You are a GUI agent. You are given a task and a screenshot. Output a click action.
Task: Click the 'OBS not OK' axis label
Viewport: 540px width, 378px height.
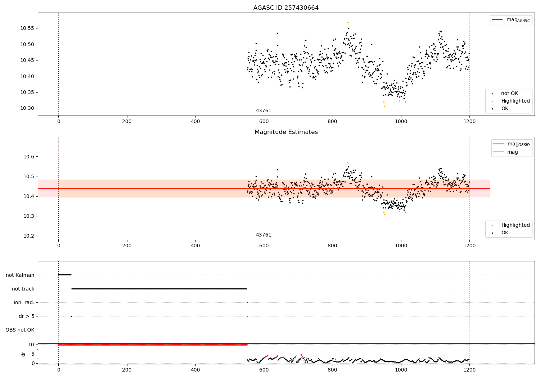coord(20,330)
